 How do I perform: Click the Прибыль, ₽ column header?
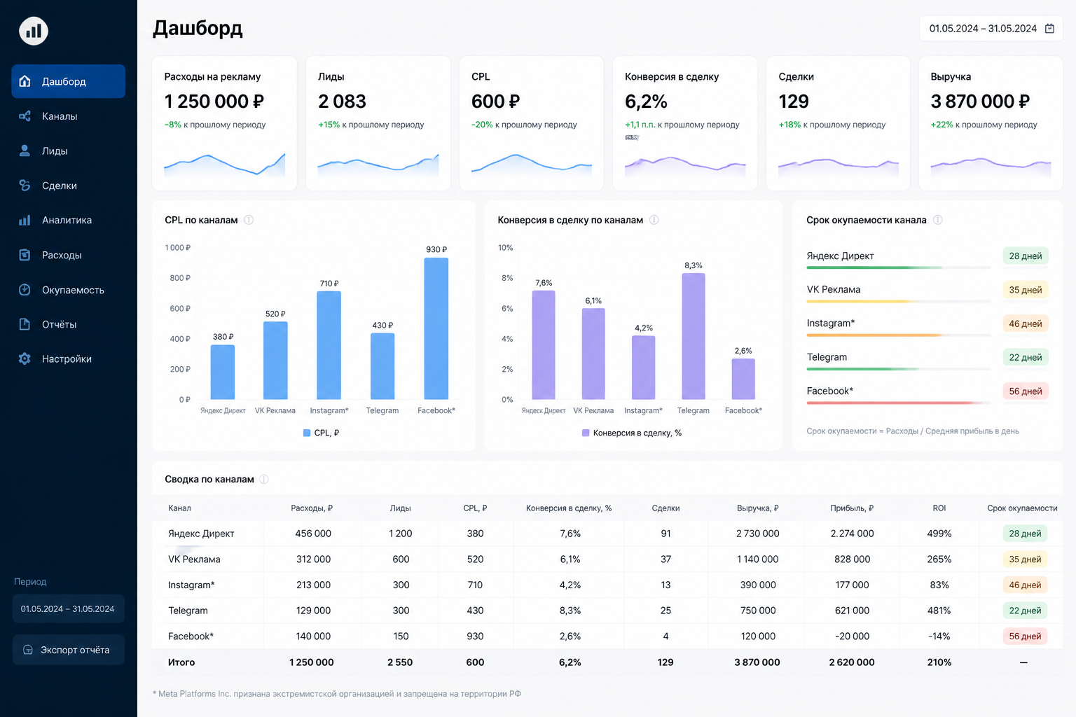(852, 508)
